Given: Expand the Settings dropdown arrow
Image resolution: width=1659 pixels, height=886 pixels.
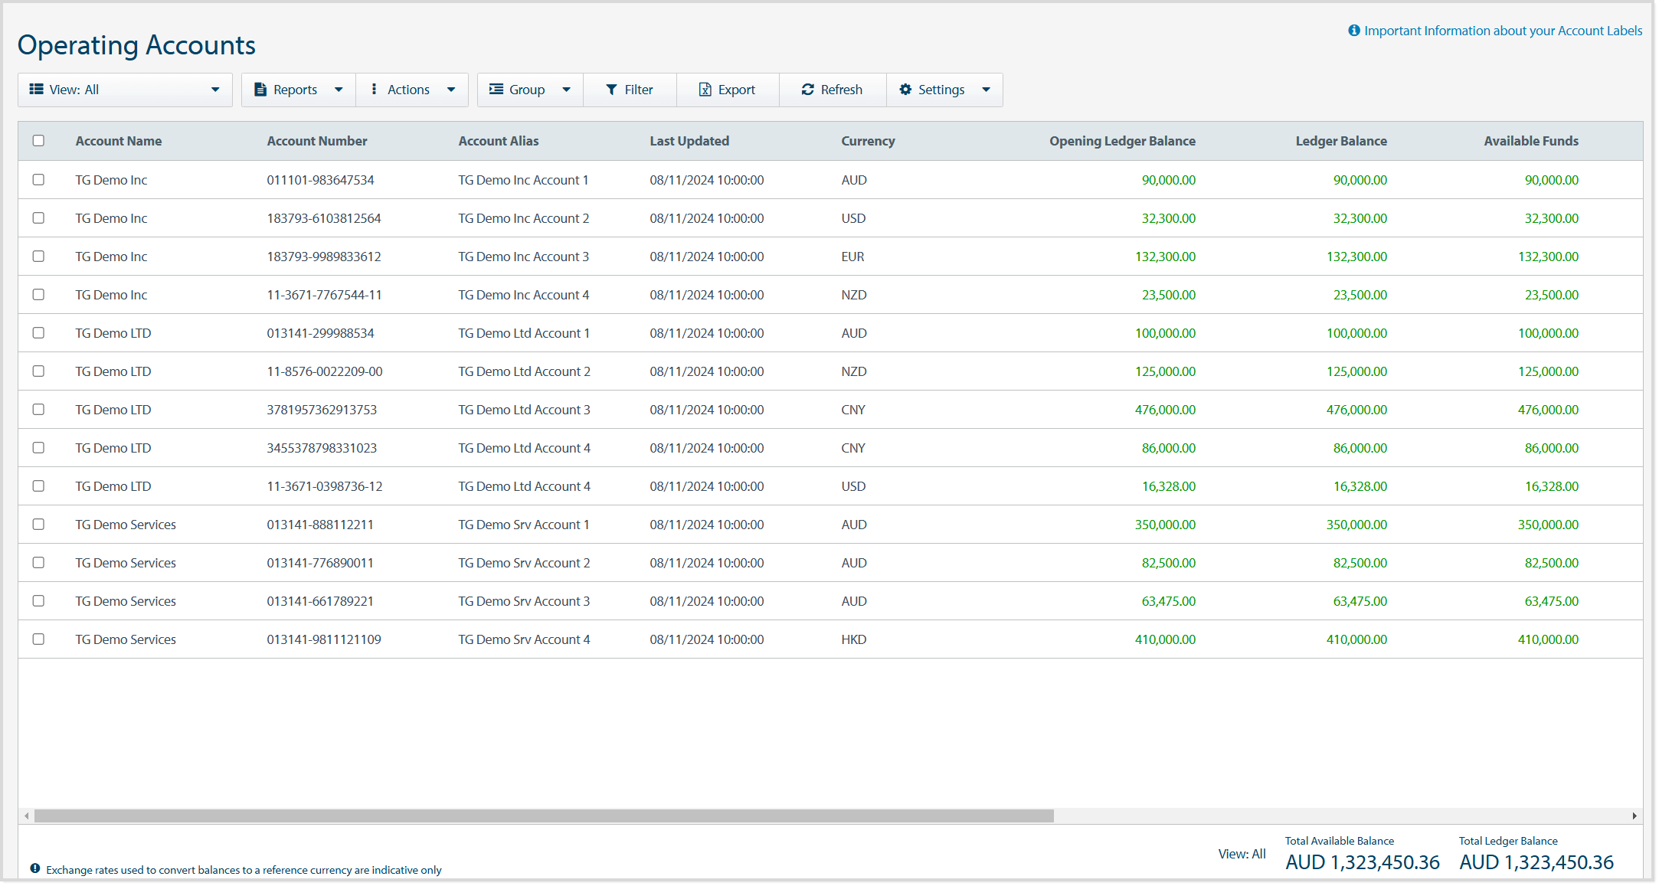Looking at the screenshot, I should 987,90.
